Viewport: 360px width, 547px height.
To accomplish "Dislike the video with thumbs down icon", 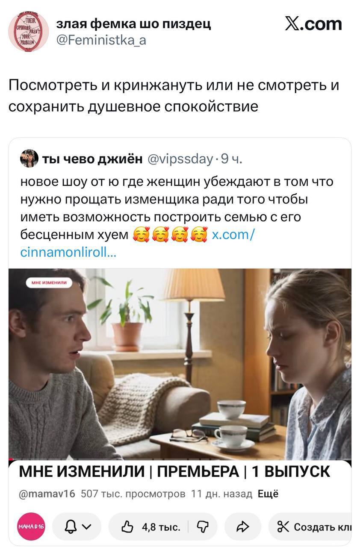I will pyautogui.click(x=201, y=527).
